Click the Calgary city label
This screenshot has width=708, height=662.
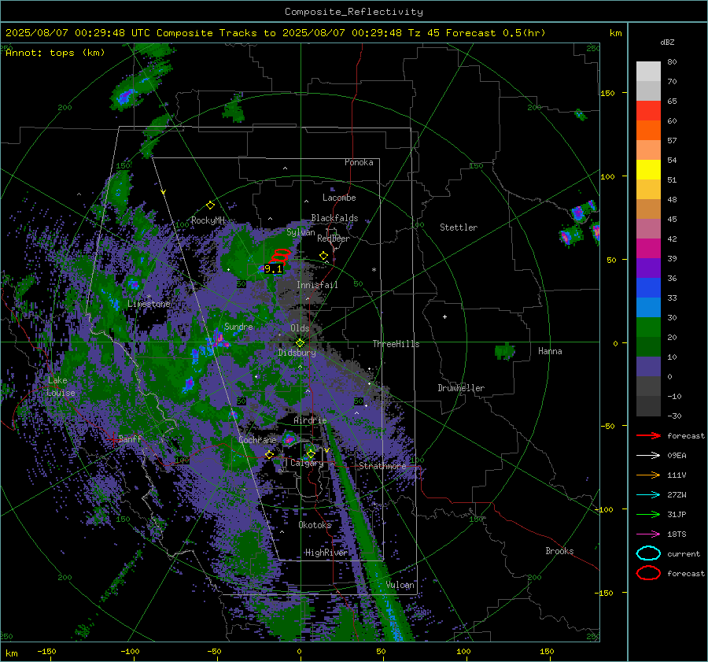[x=307, y=463]
